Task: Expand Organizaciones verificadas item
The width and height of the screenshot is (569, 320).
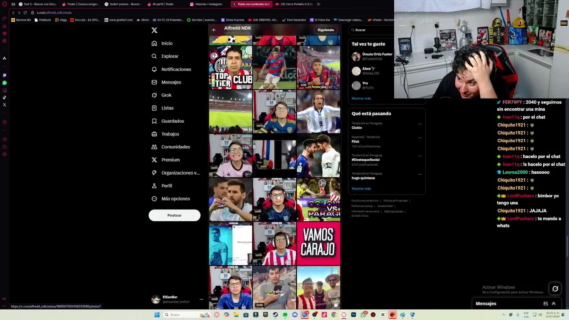Action: point(176,173)
